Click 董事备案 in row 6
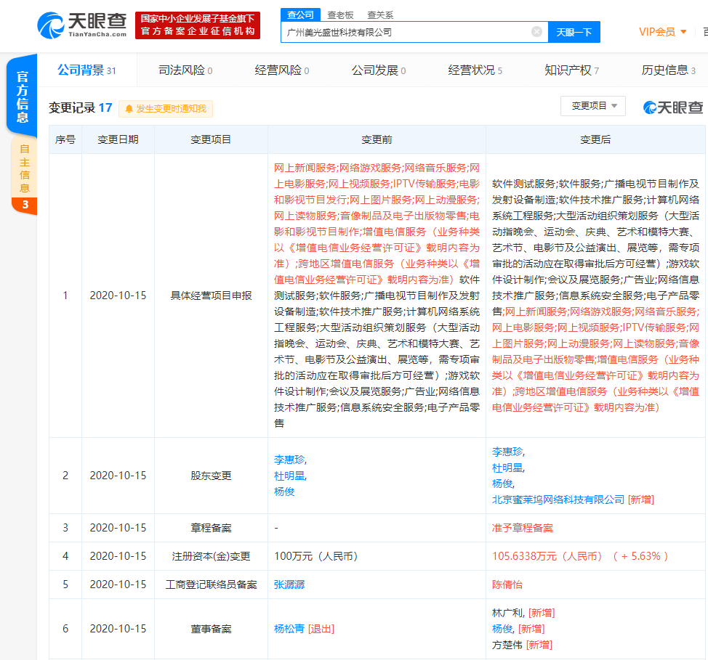Screen dimensions: 708x660 211,629
